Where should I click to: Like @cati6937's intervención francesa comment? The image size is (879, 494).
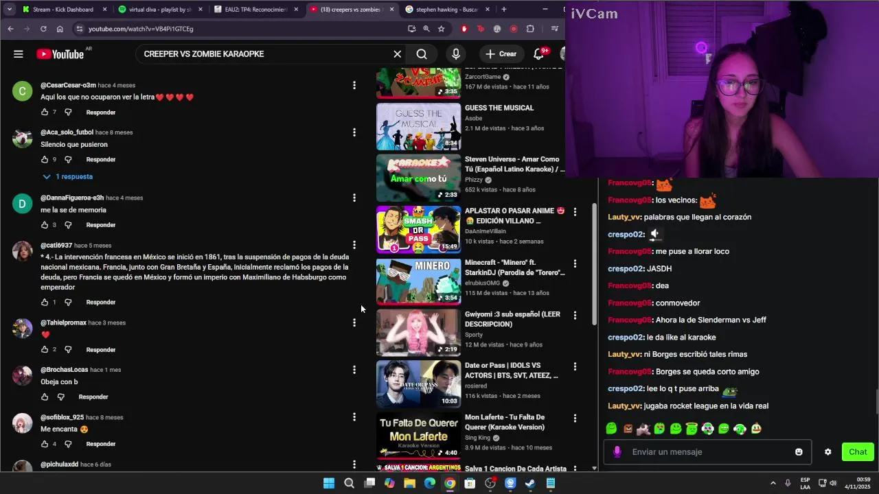(45, 302)
